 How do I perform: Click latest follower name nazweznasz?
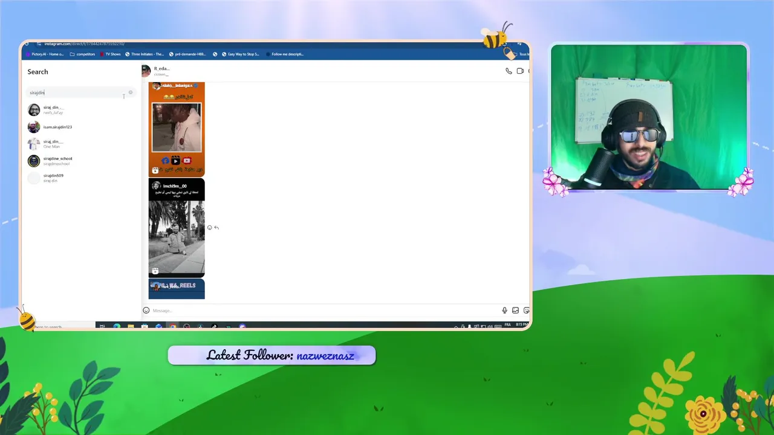pos(325,355)
